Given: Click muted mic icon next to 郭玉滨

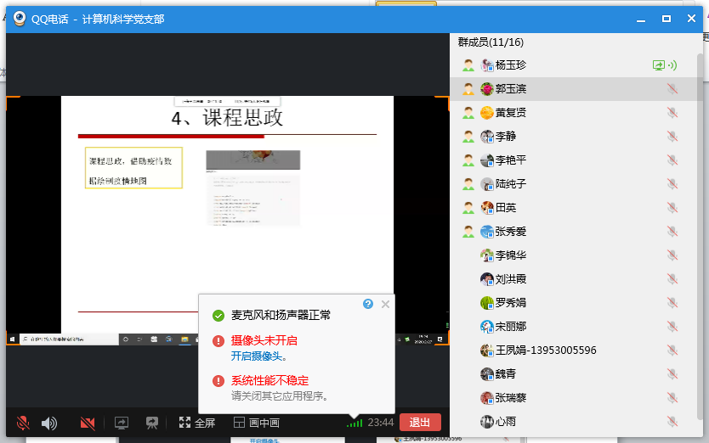Looking at the screenshot, I should coord(672,89).
